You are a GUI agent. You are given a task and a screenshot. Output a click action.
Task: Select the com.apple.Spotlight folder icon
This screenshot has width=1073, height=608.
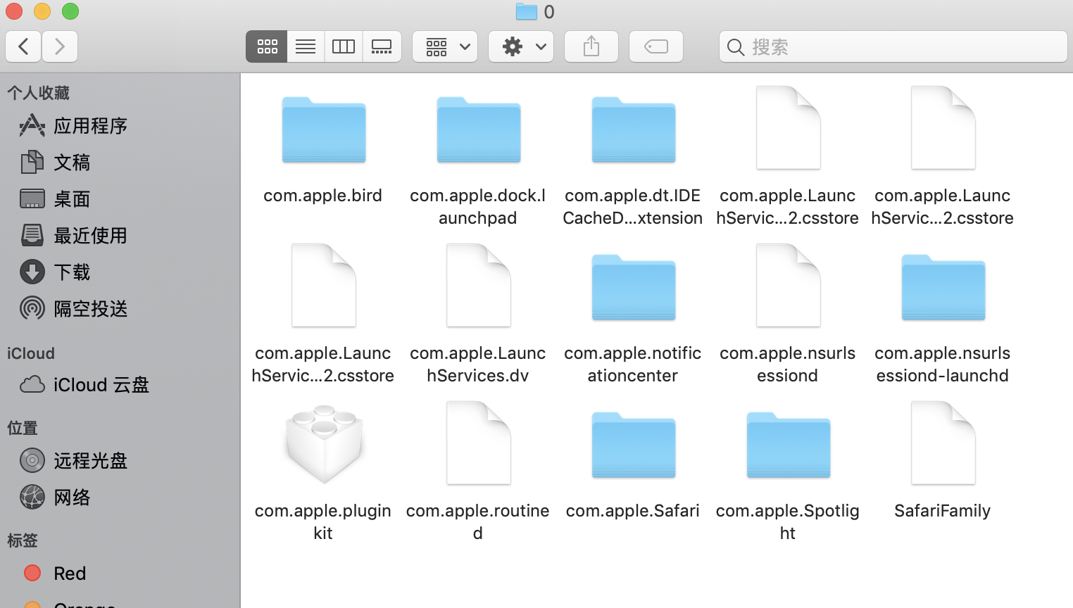pyautogui.click(x=789, y=445)
